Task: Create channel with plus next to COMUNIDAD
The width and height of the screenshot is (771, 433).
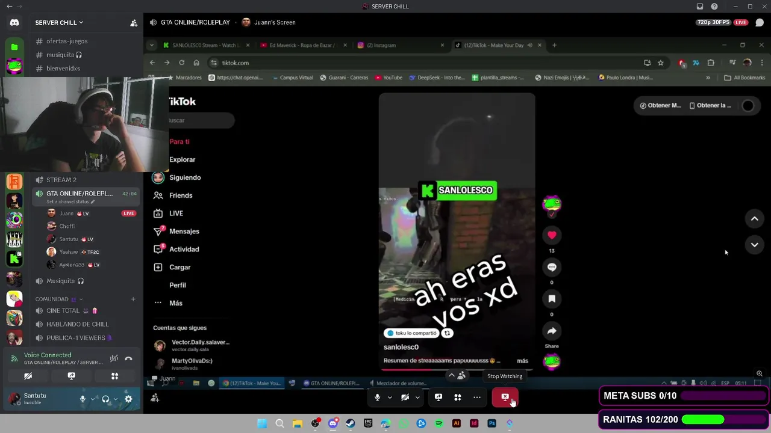Action: click(133, 299)
